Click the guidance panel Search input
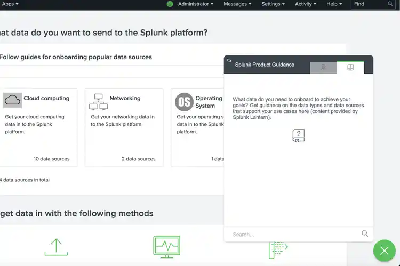This screenshot has width=400, height=266. point(293,234)
